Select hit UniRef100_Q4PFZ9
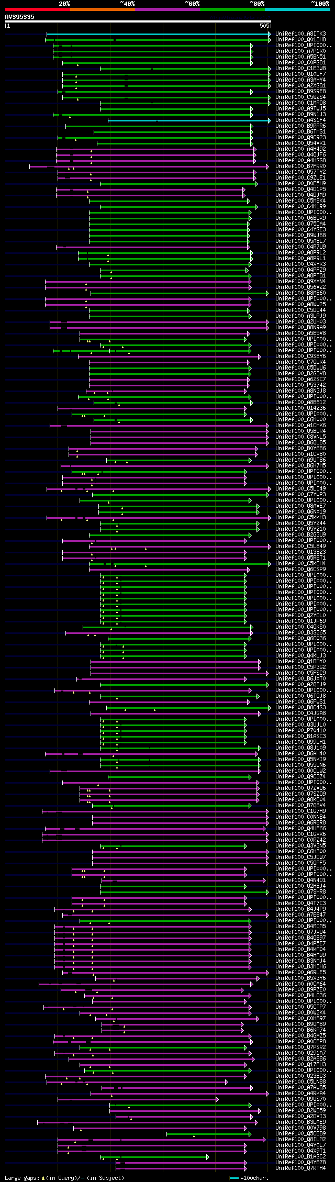This screenshot has height=1182, width=335. pos(300,270)
